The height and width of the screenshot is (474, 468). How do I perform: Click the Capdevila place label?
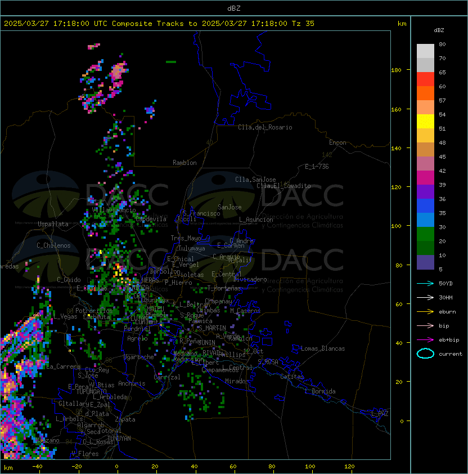click(x=151, y=219)
